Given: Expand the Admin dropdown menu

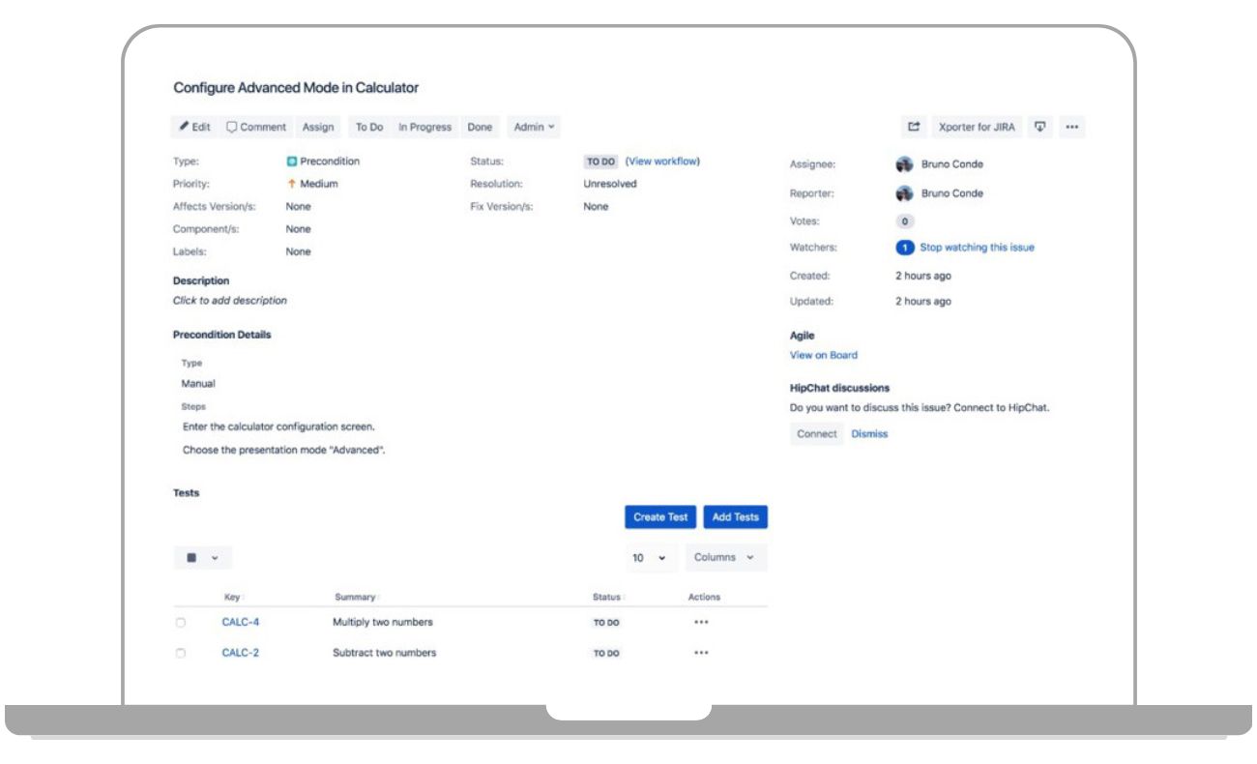Looking at the screenshot, I should click(534, 127).
